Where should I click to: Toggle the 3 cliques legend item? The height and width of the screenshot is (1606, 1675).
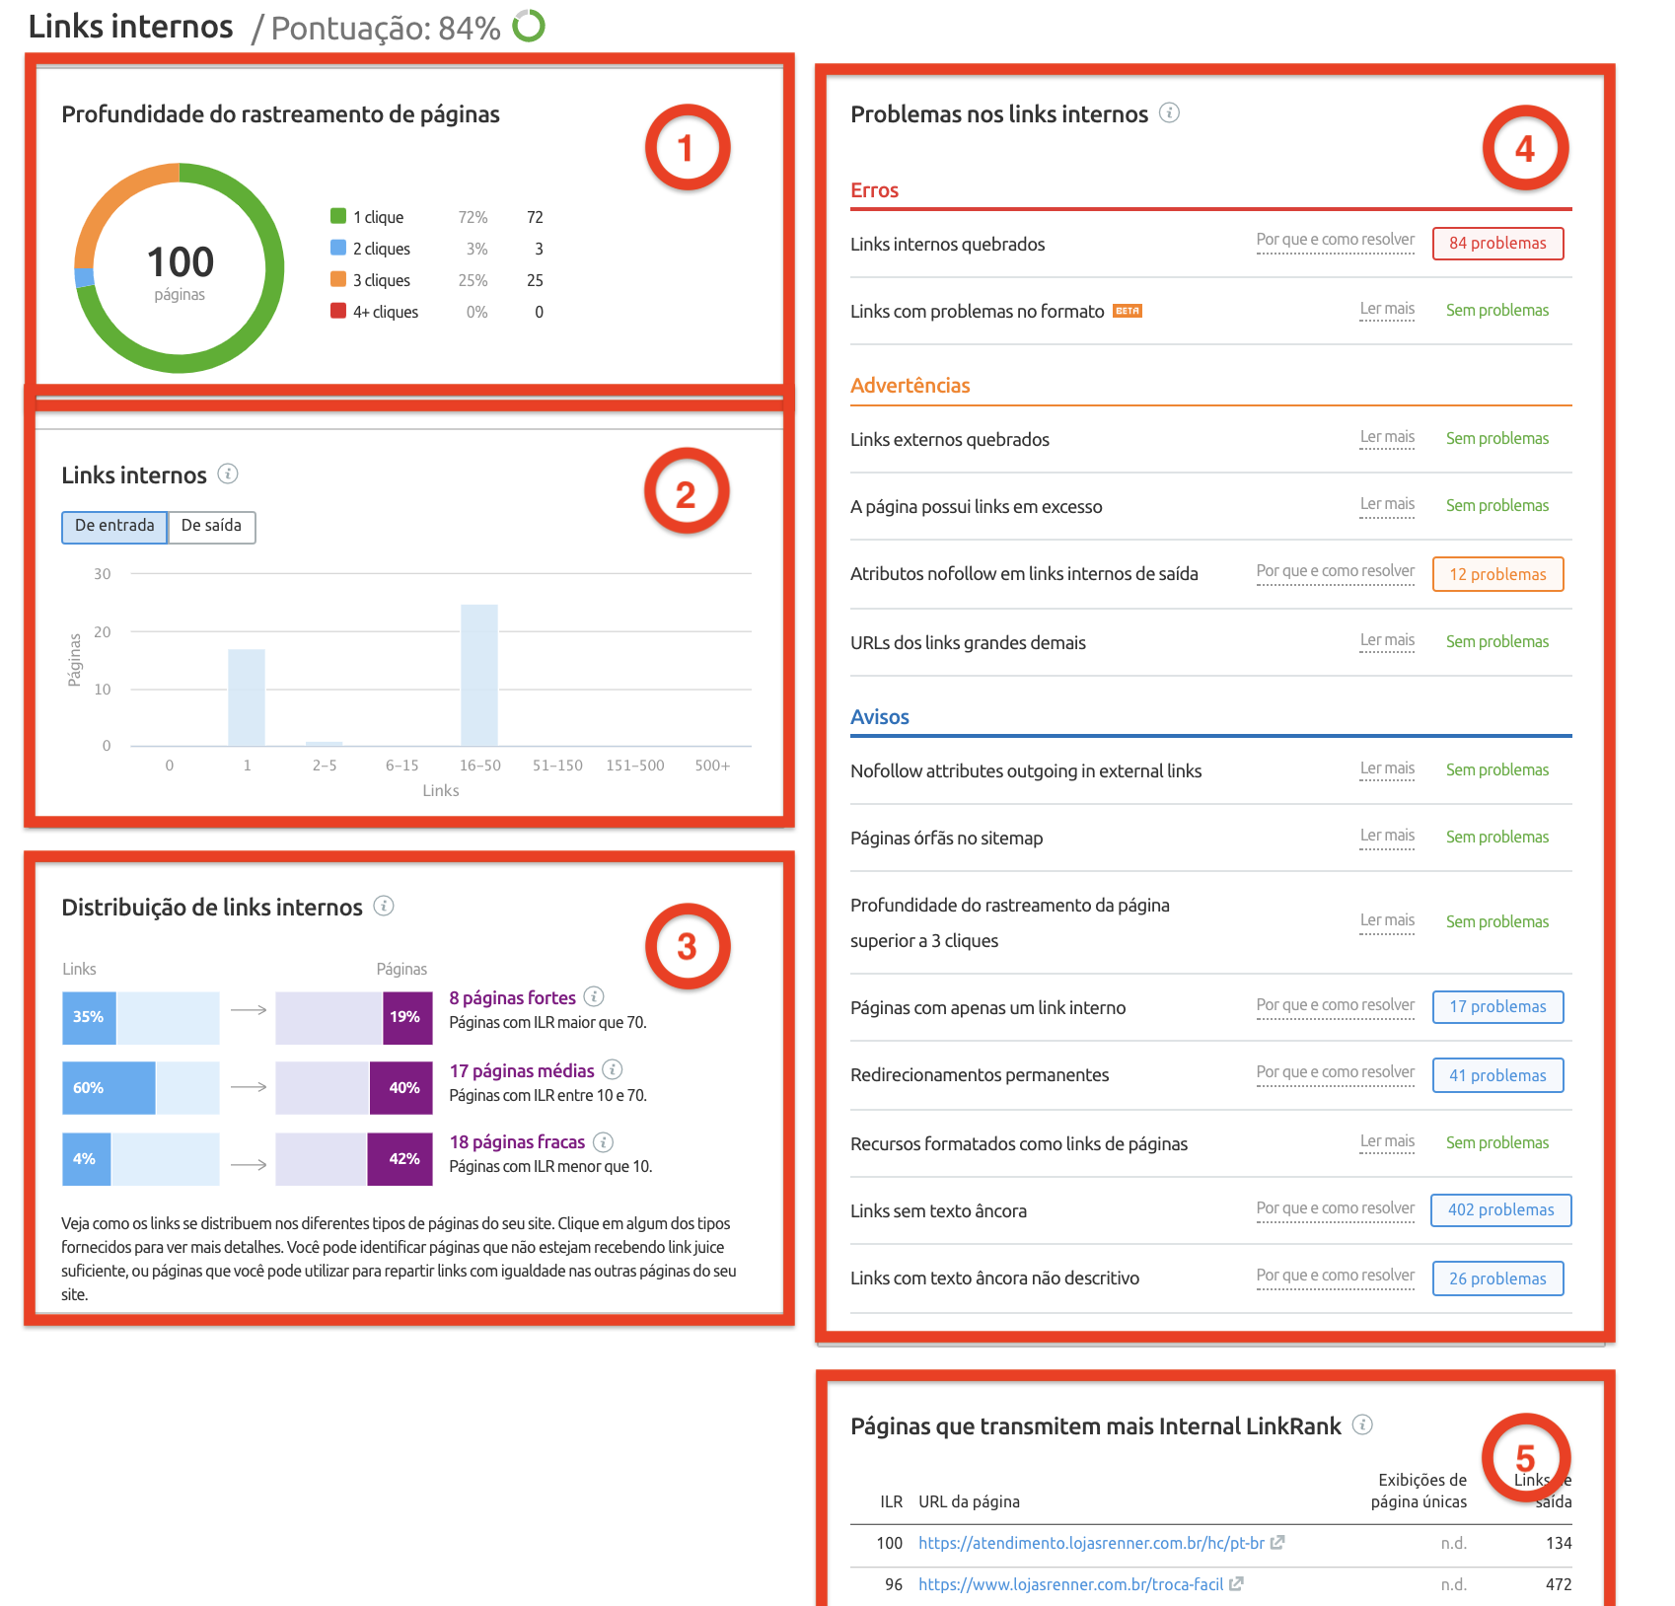coord(379,280)
